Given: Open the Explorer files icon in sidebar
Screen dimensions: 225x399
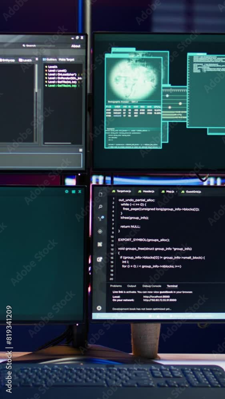Looking at the screenshot, I should click(x=100, y=194).
